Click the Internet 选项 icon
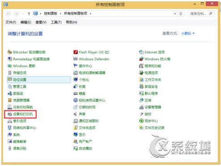The height and width of the screenshot is (166, 221). [x=141, y=52]
